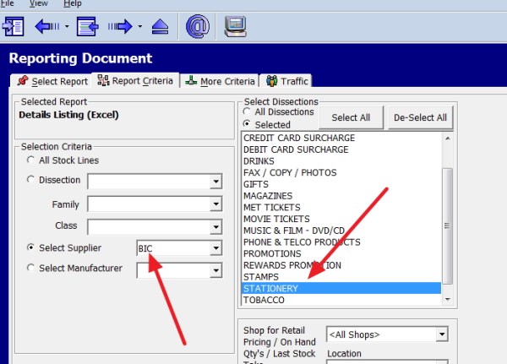
Task: Select the All Stock Lines radio button
Action: (30, 160)
